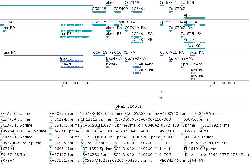Click the CG7949-RA transcript label
249x165 pixels.
[135, 28]
